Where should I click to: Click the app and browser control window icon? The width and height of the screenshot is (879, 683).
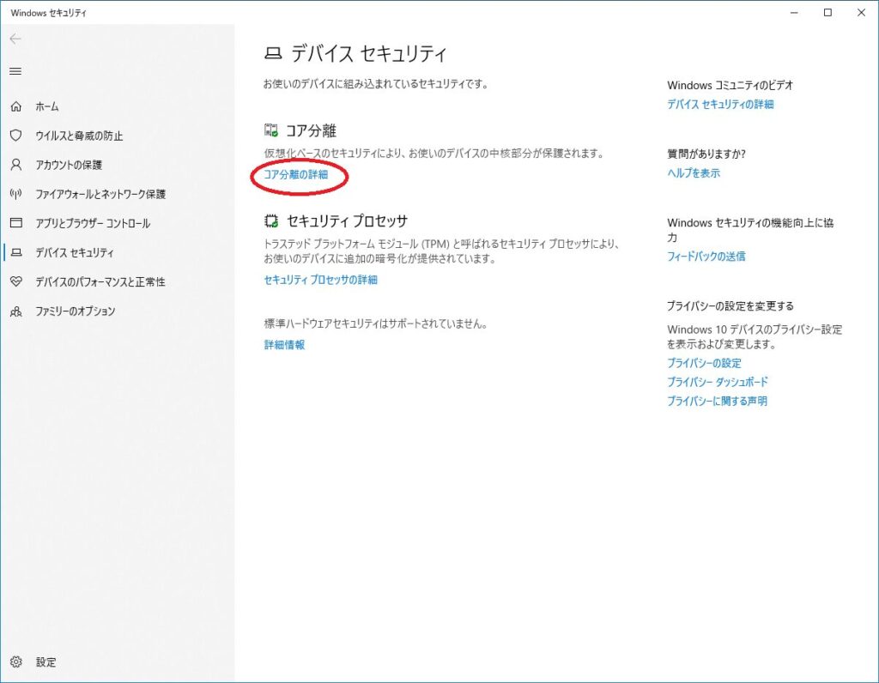coord(16,223)
